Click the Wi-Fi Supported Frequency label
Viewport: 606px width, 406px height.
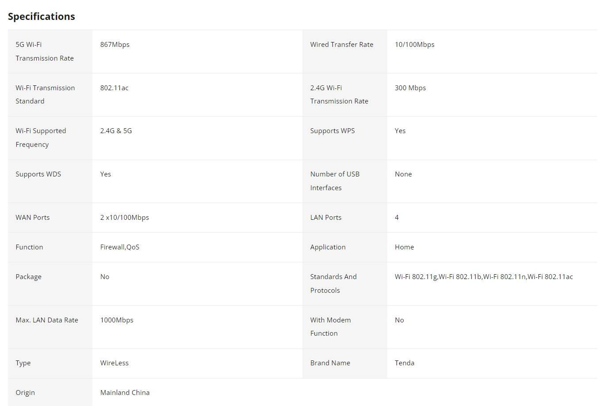coord(41,138)
